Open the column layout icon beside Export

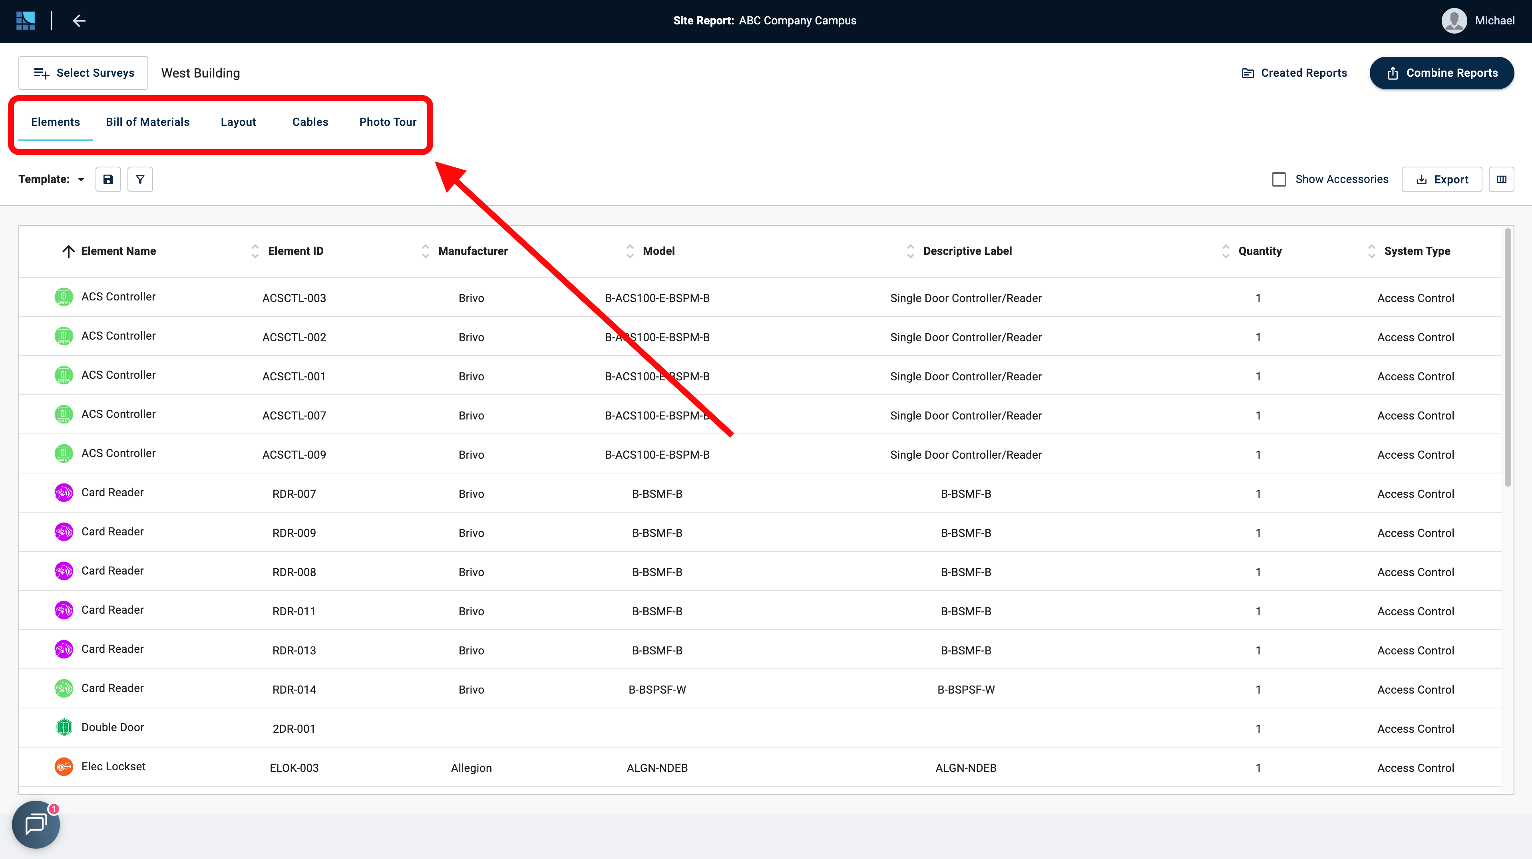pyautogui.click(x=1501, y=179)
